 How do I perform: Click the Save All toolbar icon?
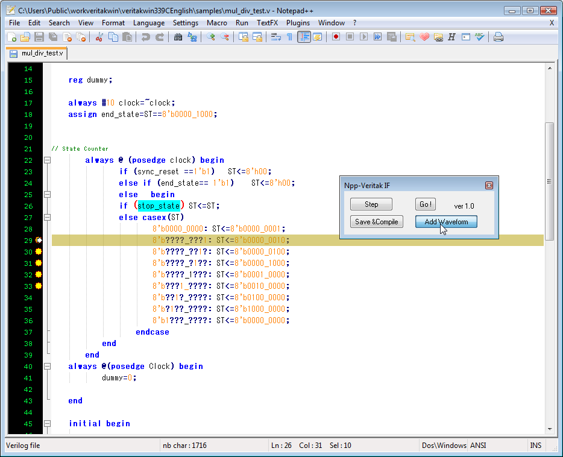pyautogui.click(x=53, y=37)
